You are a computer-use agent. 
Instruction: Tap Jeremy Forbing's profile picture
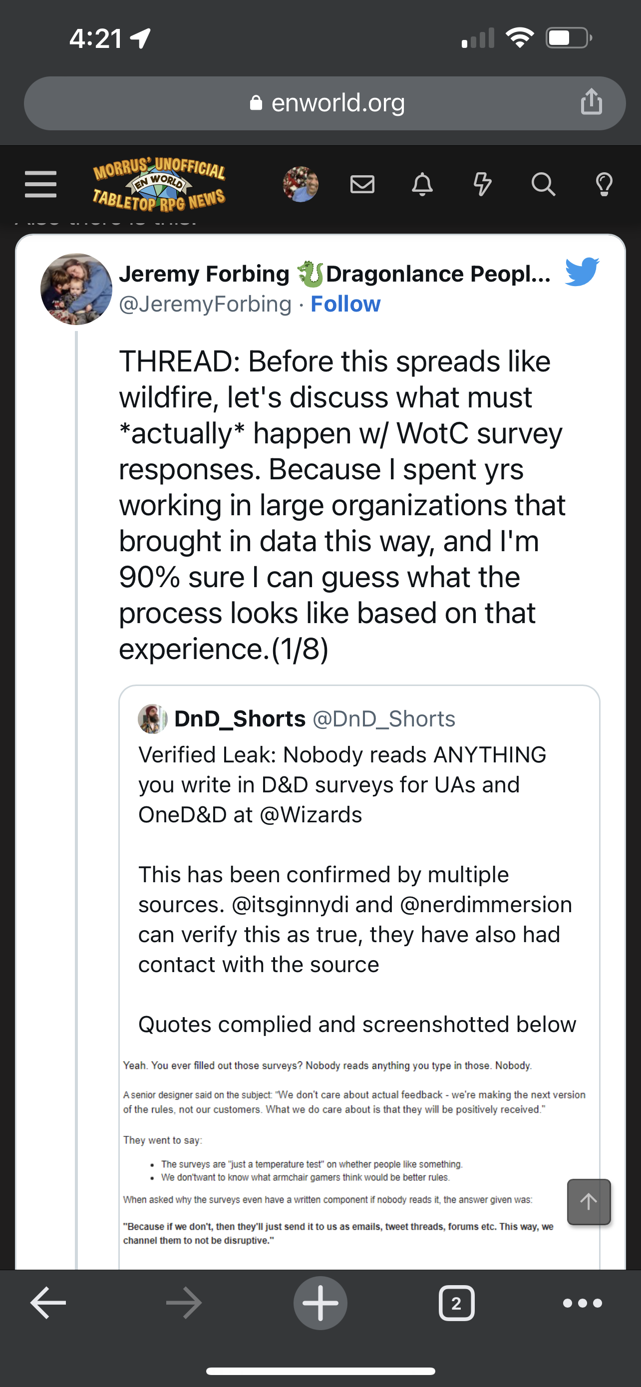76,289
